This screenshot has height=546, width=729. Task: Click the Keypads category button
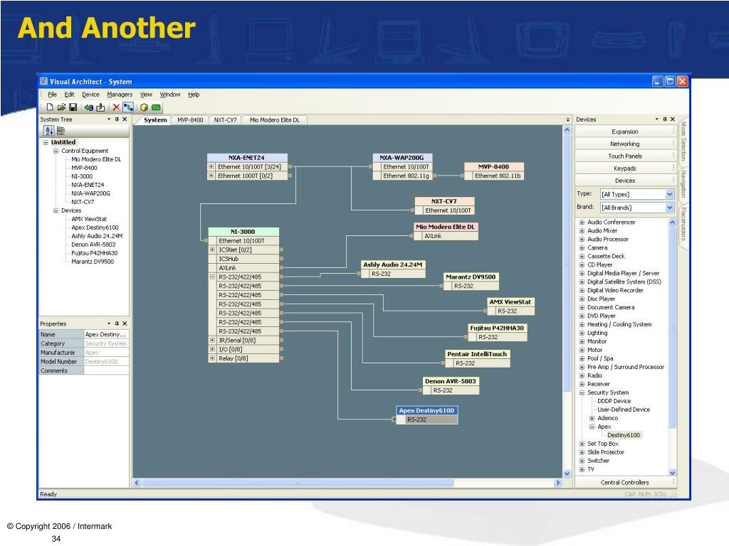pyautogui.click(x=624, y=168)
